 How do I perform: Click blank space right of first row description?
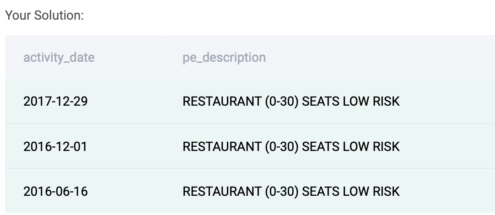pos(447,102)
